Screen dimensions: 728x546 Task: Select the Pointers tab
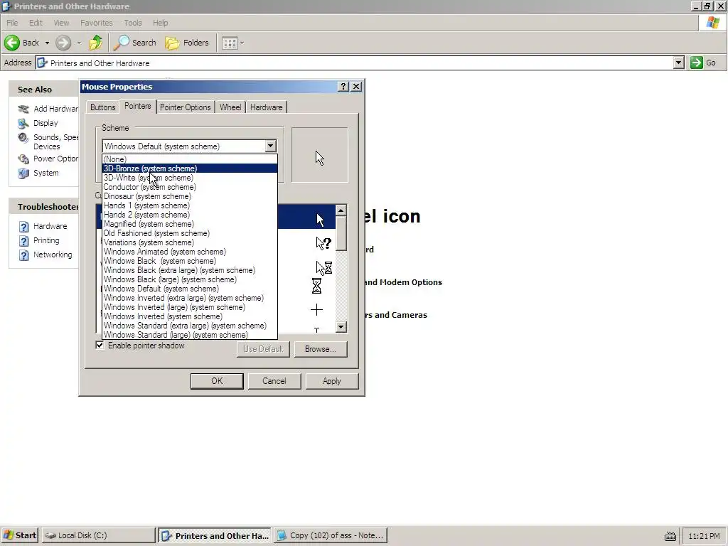point(137,106)
